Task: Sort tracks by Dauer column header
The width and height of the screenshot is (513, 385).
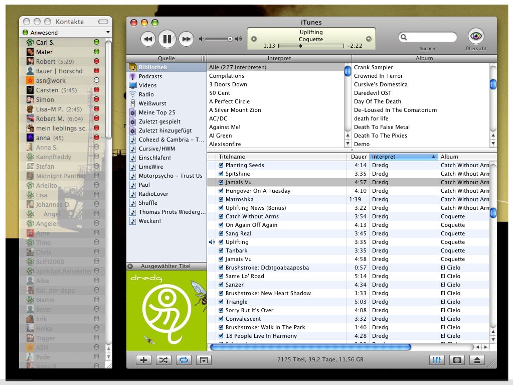Action: tap(358, 157)
